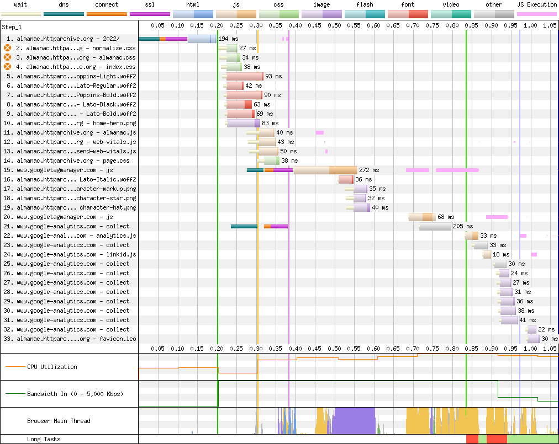
Task: Select the favicon.ico request row label
Action: click(x=76, y=339)
